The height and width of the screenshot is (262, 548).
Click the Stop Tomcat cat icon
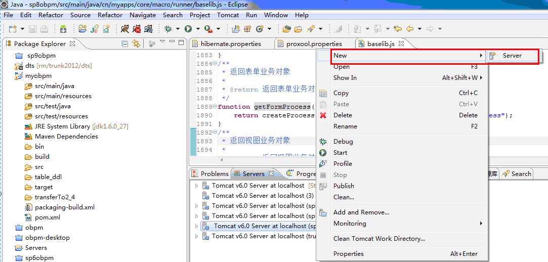coord(137,29)
